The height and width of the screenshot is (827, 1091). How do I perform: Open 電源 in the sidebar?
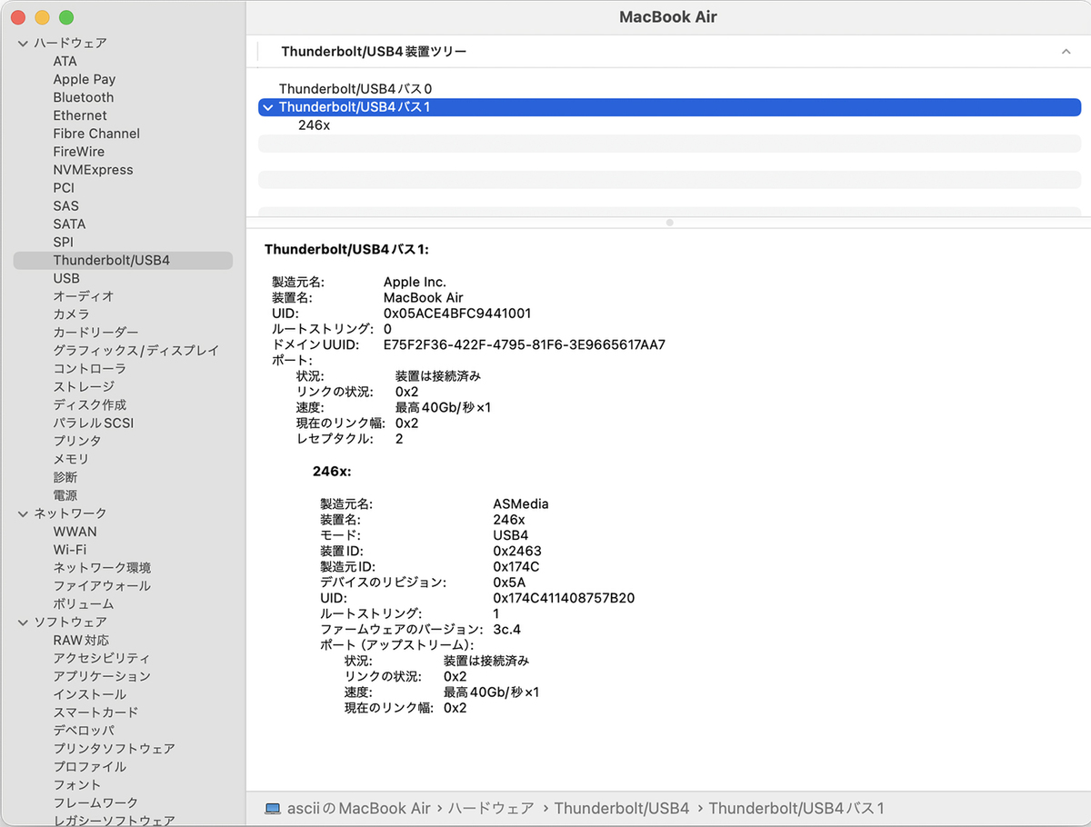click(x=65, y=495)
